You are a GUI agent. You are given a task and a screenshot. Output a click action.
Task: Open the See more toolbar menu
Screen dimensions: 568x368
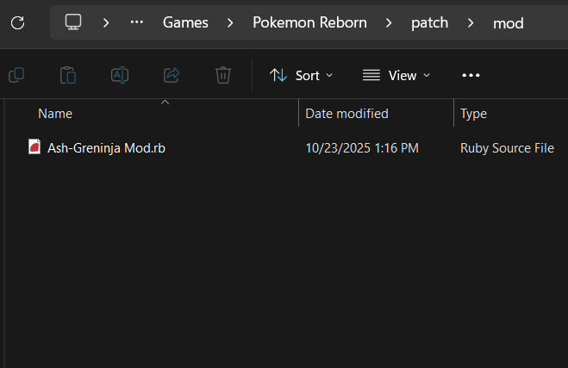(471, 75)
